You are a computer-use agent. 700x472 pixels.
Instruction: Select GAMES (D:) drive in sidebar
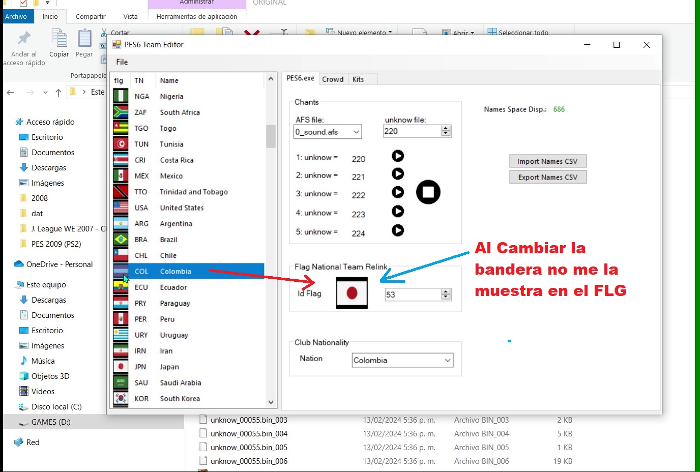click(51, 422)
